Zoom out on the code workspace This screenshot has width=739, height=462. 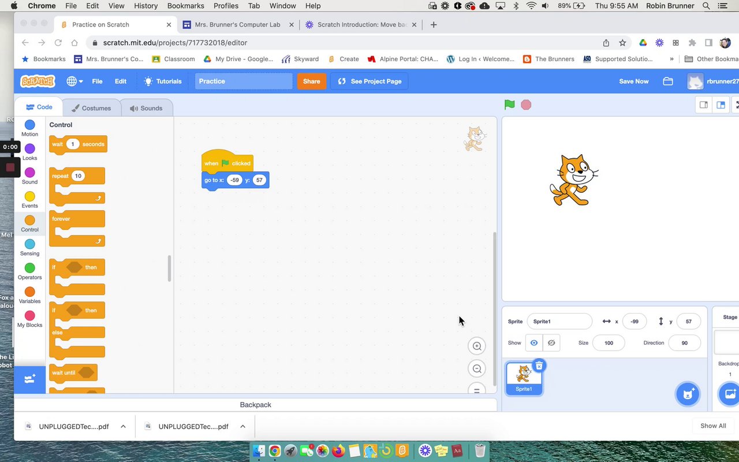coord(477,368)
